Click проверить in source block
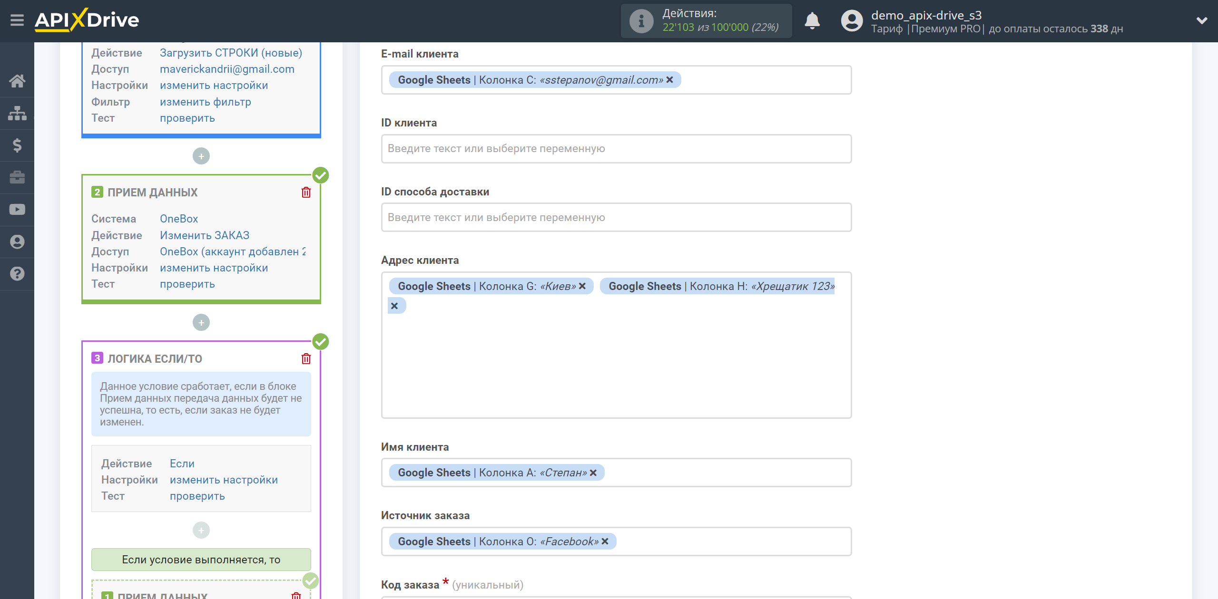Screen dimensions: 1218x599 point(187,118)
